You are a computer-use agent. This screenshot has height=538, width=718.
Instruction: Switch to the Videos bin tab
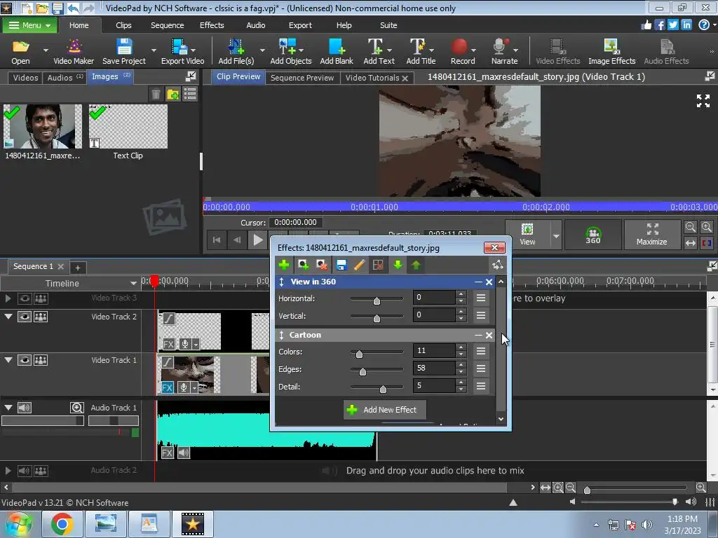pos(26,78)
